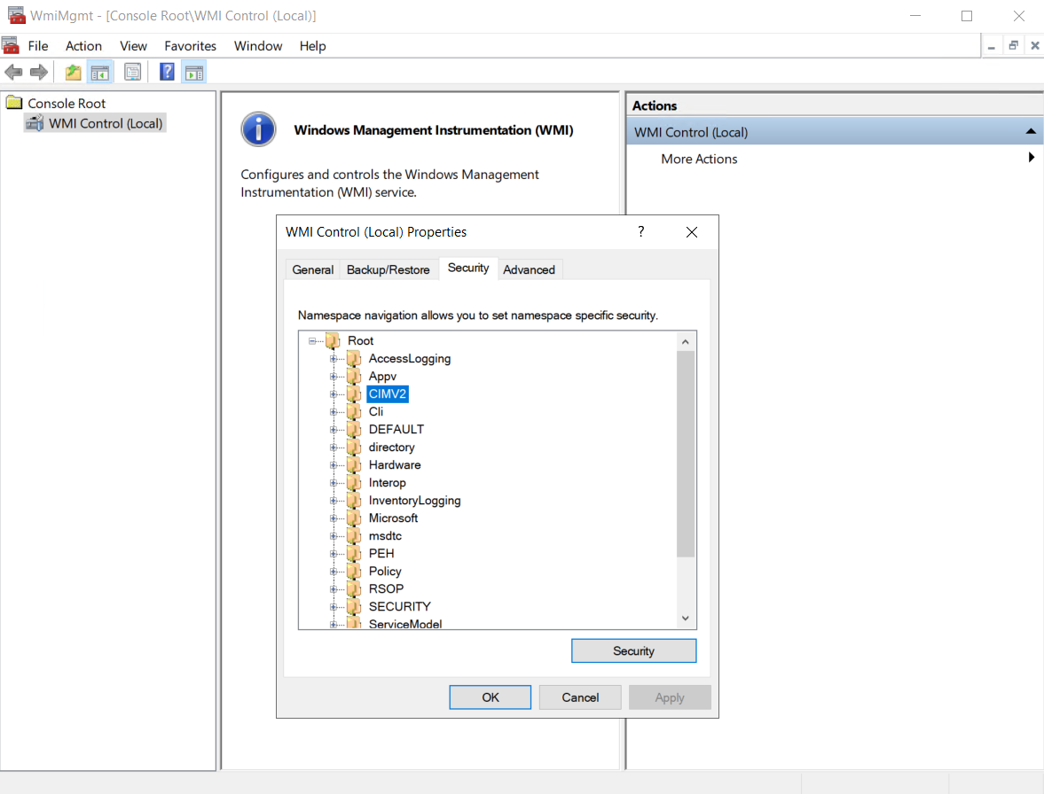Expand the Cli namespace node
Viewport: 1044px width, 794px height.
coord(334,412)
